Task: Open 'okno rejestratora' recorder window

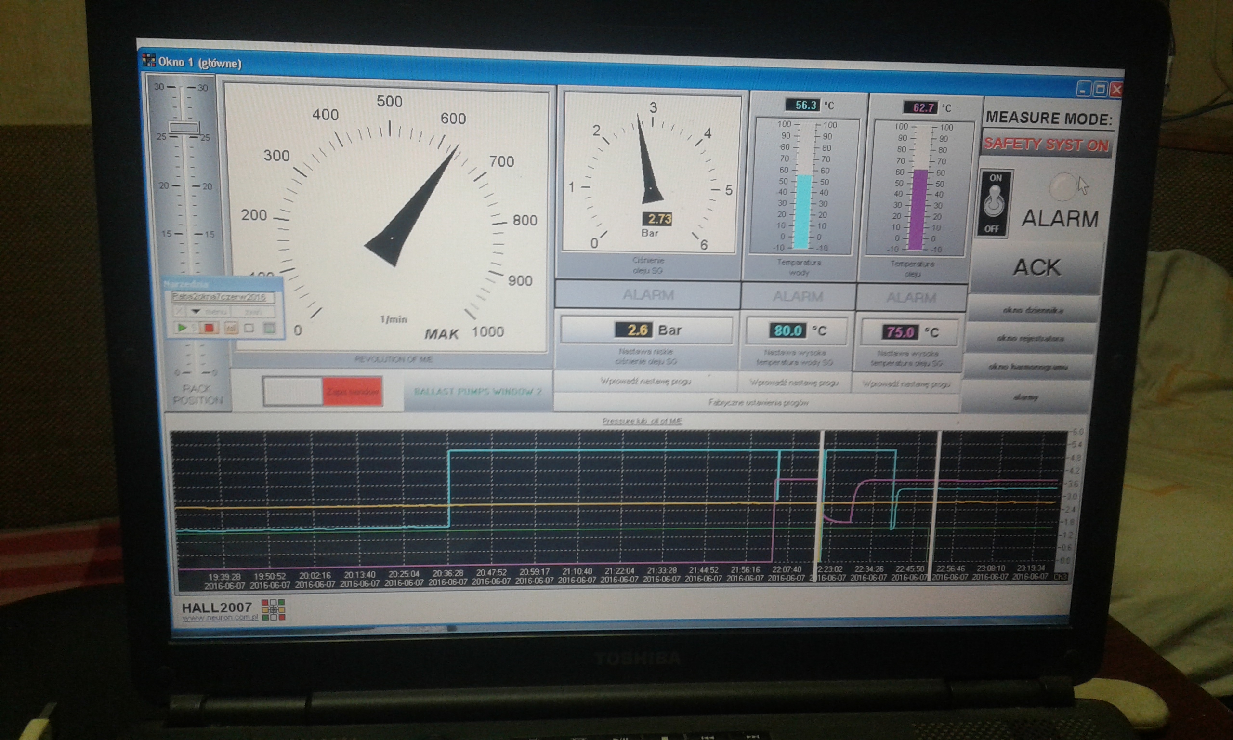Action: pyautogui.click(x=1031, y=339)
